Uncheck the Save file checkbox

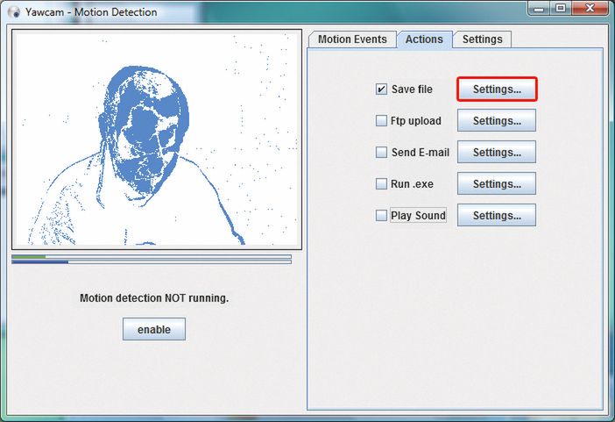tap(381, 89)
